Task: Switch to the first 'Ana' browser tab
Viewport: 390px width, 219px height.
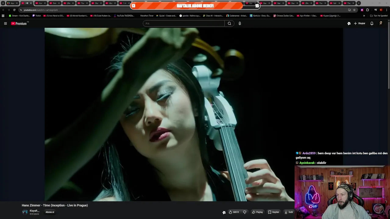Action: (x=12, y=3)
